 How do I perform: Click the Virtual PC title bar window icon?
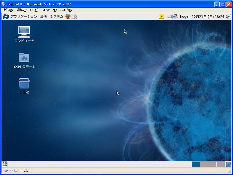[x=3, y=4]
